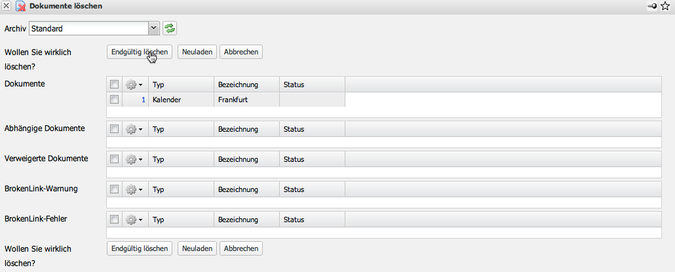Toggle select-all checkbox in Dokumente table

click(114, 85)
